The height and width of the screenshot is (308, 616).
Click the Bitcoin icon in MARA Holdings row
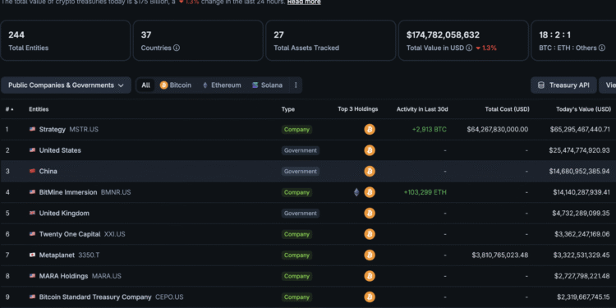pyautogui.click(x=370, y=276)
